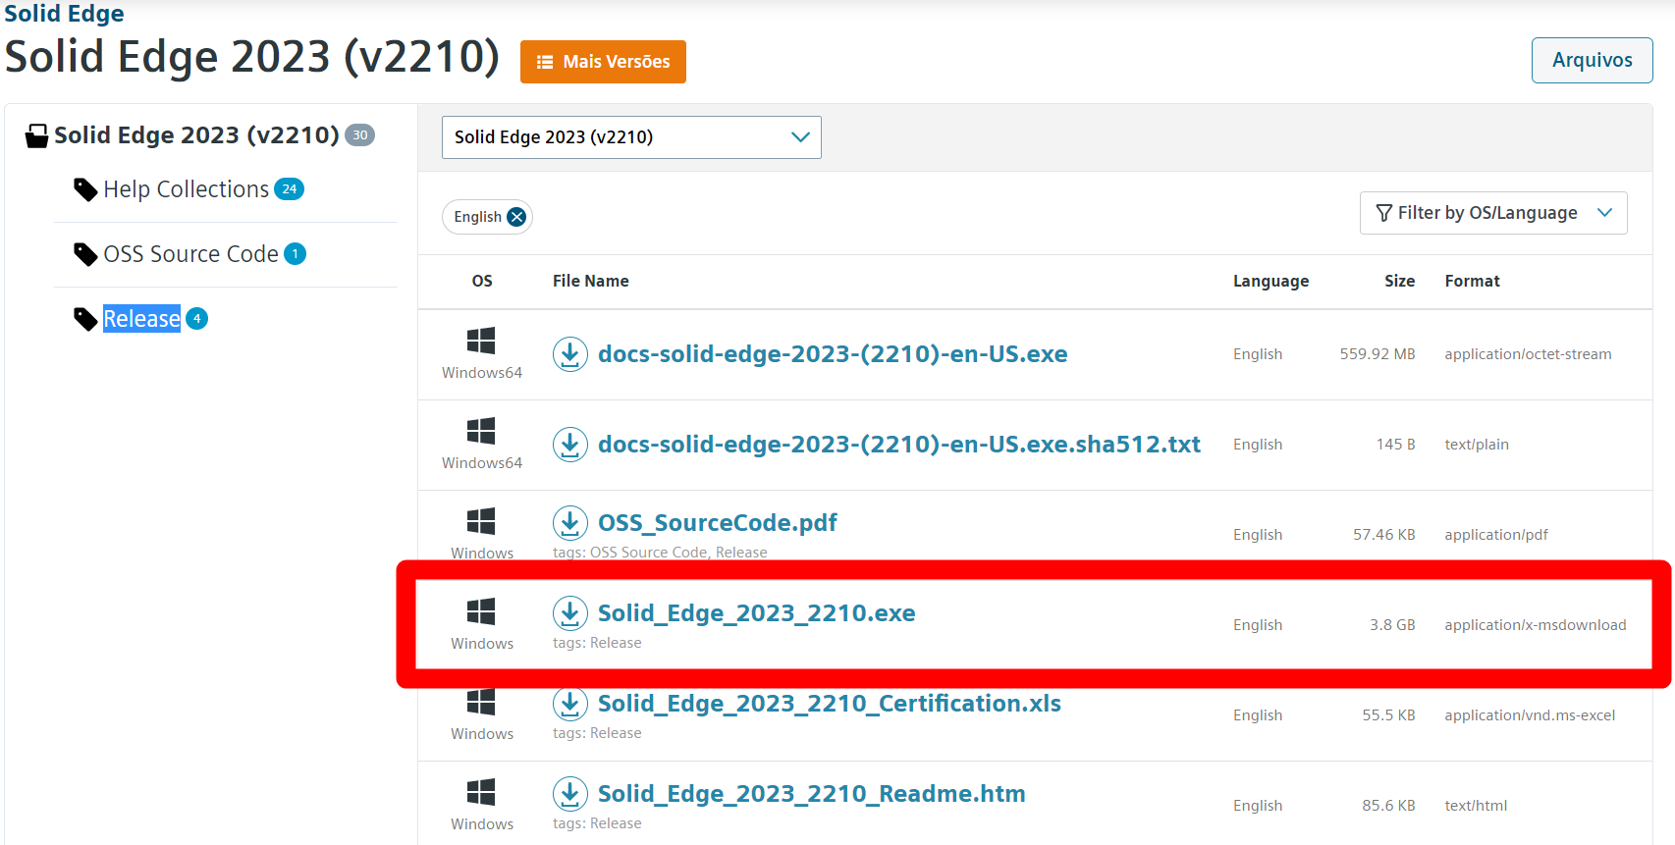Click the 24 count badge beside Help Collections
The image size is (1675, 845).
point(289,189)
